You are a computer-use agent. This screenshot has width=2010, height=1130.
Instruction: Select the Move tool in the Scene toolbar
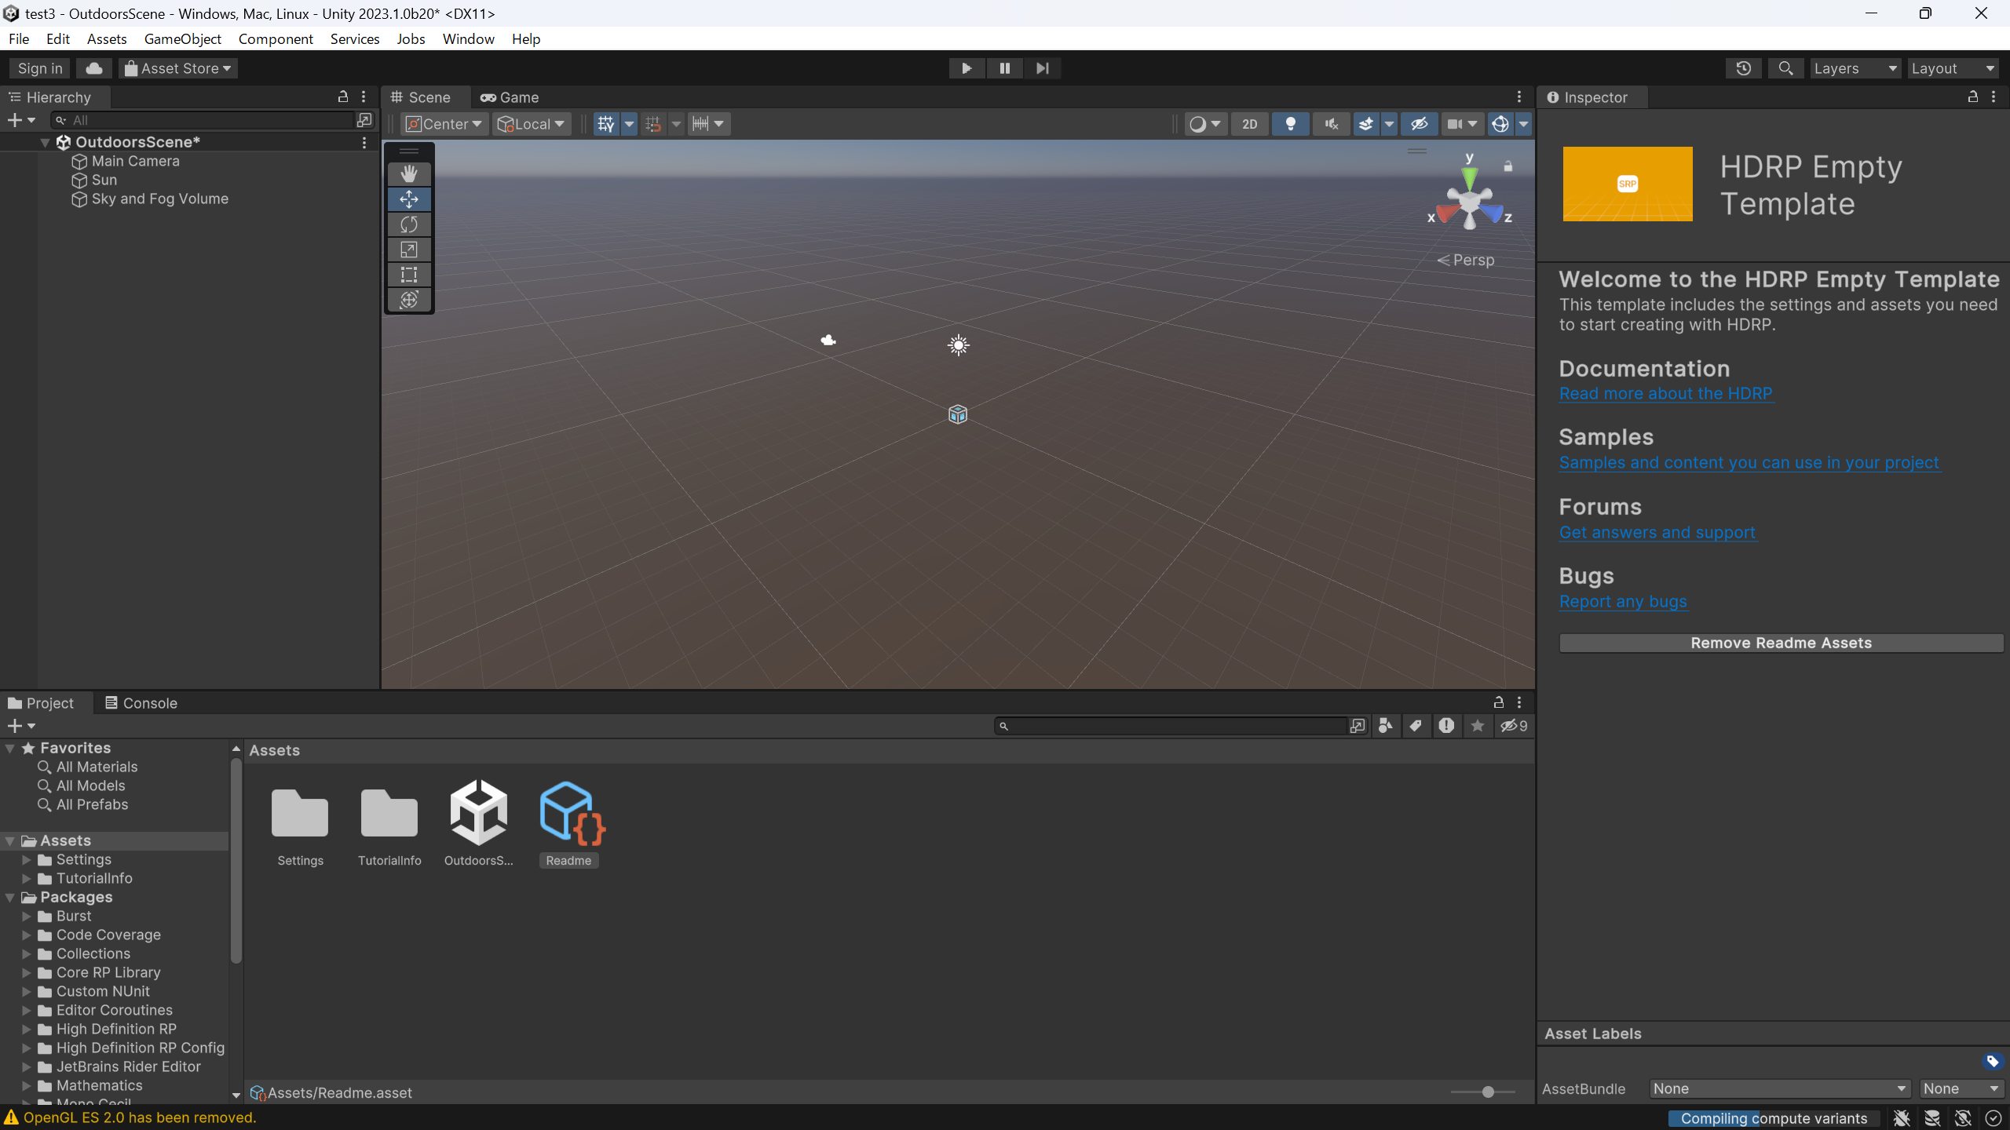pyautogui.click(x=409, y=199)
